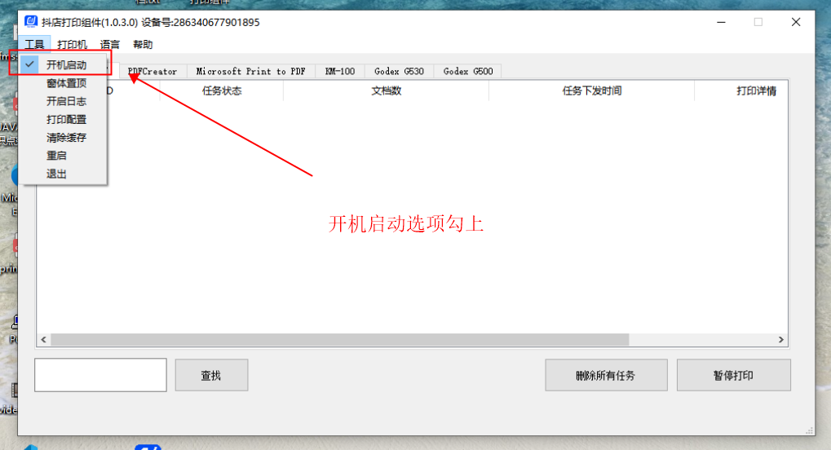The image size is (831, 450).
Task: Switch to the Godex G530 printer tab
Action: point(399,72)
